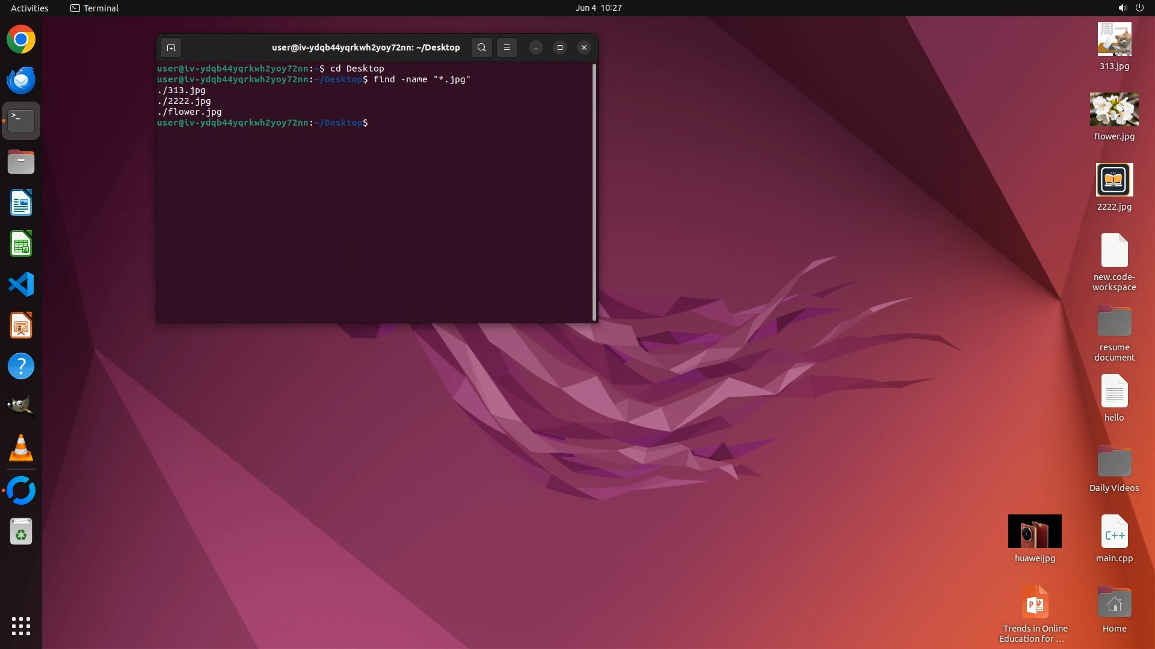Open Visual Studio Code from dock
1155x649 pixels.
[21, 285]
